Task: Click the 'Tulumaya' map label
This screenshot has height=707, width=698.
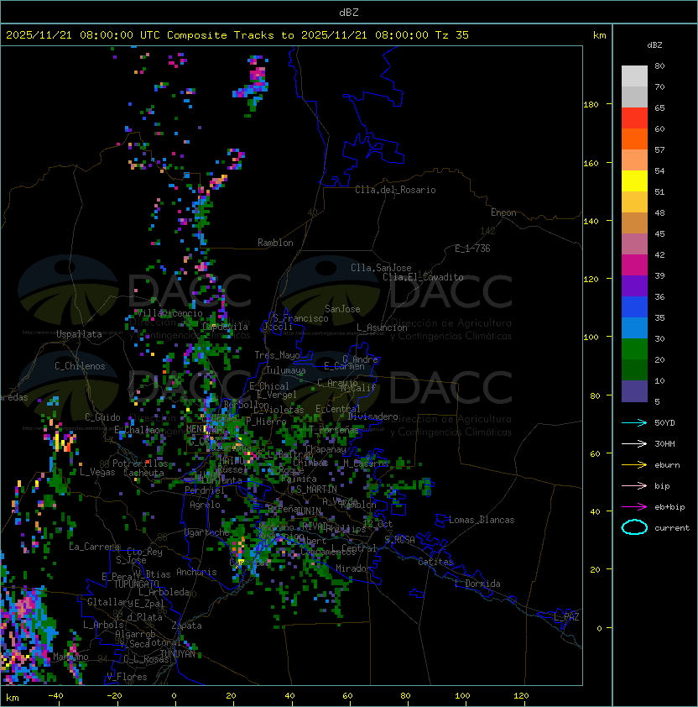Action: pos(286,370)
